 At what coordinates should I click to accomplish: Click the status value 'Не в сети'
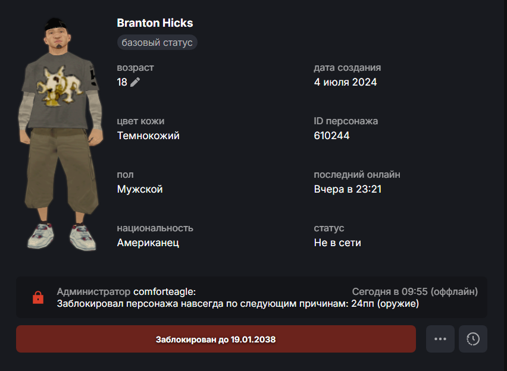[x=337, y=243]
